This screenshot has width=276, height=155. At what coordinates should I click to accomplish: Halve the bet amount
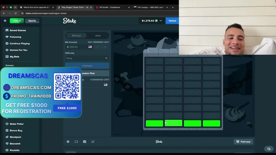[97, 47]
